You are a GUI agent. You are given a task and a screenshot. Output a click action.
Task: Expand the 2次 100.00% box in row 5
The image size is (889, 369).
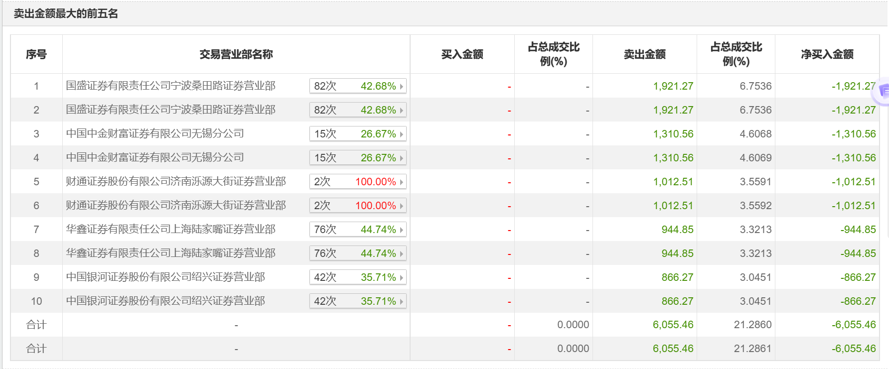pyautogui.click(x=358, y=181)
